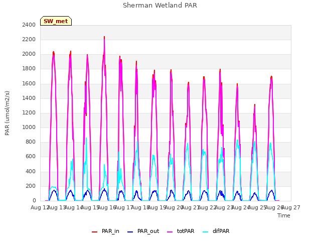Image resolution: width=321 pixels, height=241 pixels.
Task: Click the Aug 27 x-axis label
Action: coord(291,207)
